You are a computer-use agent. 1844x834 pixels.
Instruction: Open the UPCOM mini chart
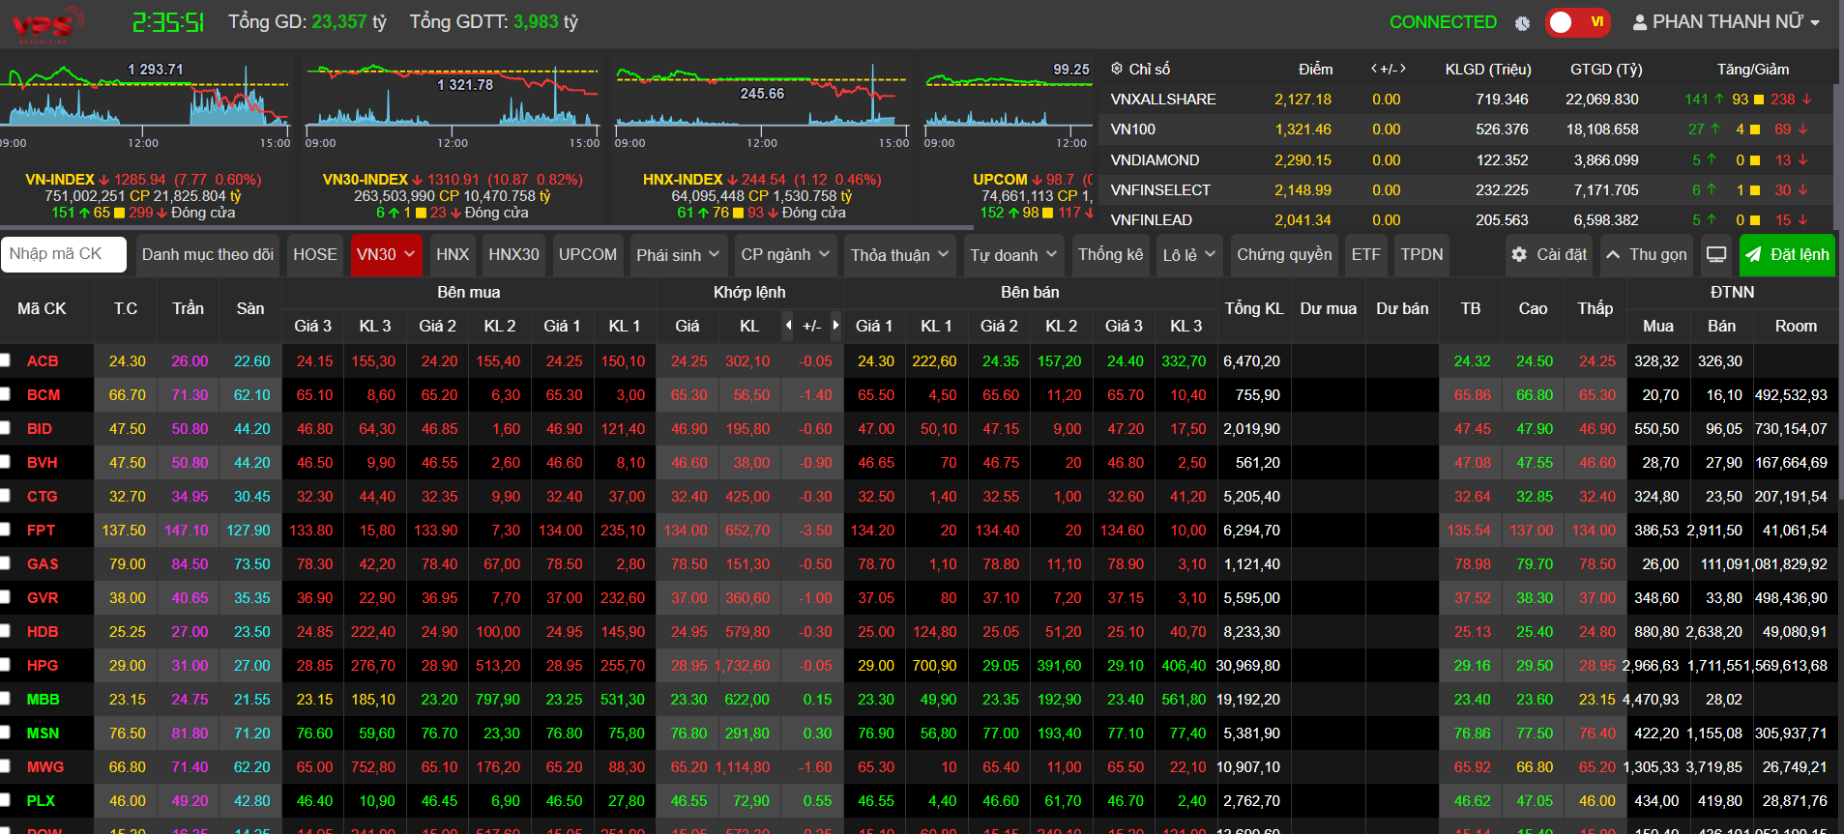pos(1008,103)
